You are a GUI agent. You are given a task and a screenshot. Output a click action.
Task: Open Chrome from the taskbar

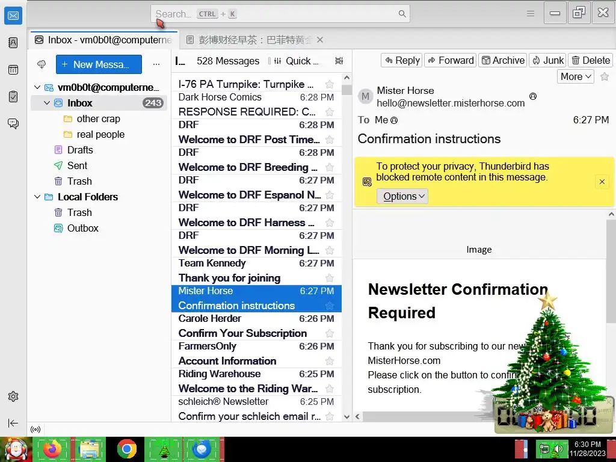pyautogui.click(x=126, y=449)
